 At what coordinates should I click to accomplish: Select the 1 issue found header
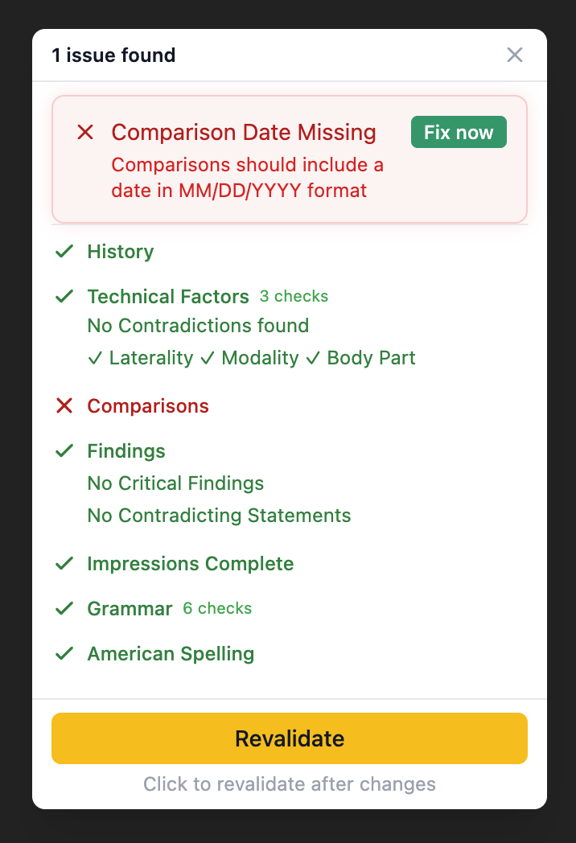click(113, 55)
